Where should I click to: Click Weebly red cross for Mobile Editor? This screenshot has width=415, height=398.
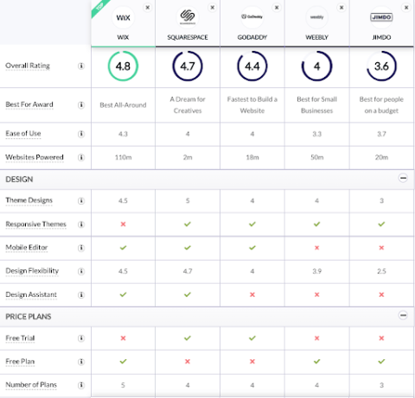tap(316, 248)
